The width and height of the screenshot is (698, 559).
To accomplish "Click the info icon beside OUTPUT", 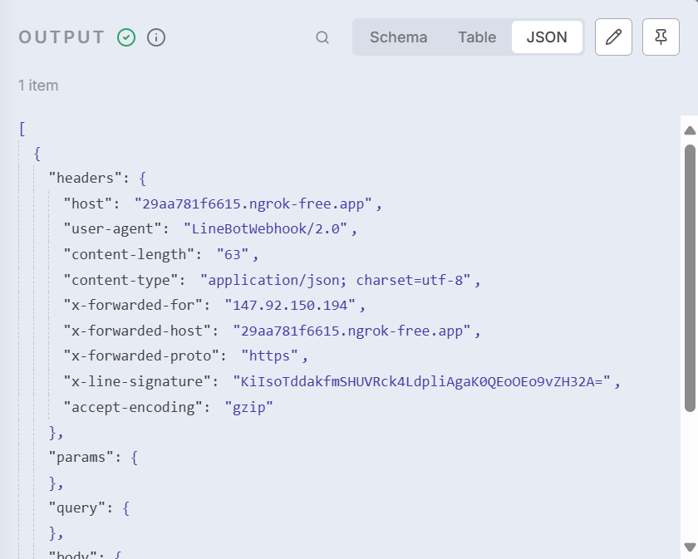I will click(x=156, y=37).
